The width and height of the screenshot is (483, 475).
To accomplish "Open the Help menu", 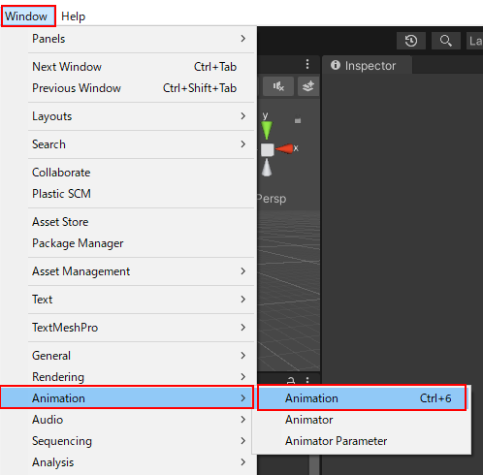I will (x=74, y=16).
